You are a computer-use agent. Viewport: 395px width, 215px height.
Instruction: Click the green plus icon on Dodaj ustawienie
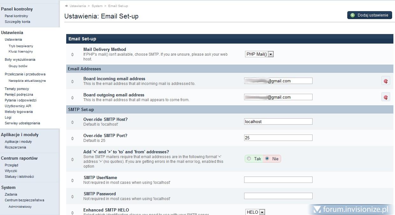(353, 15)
